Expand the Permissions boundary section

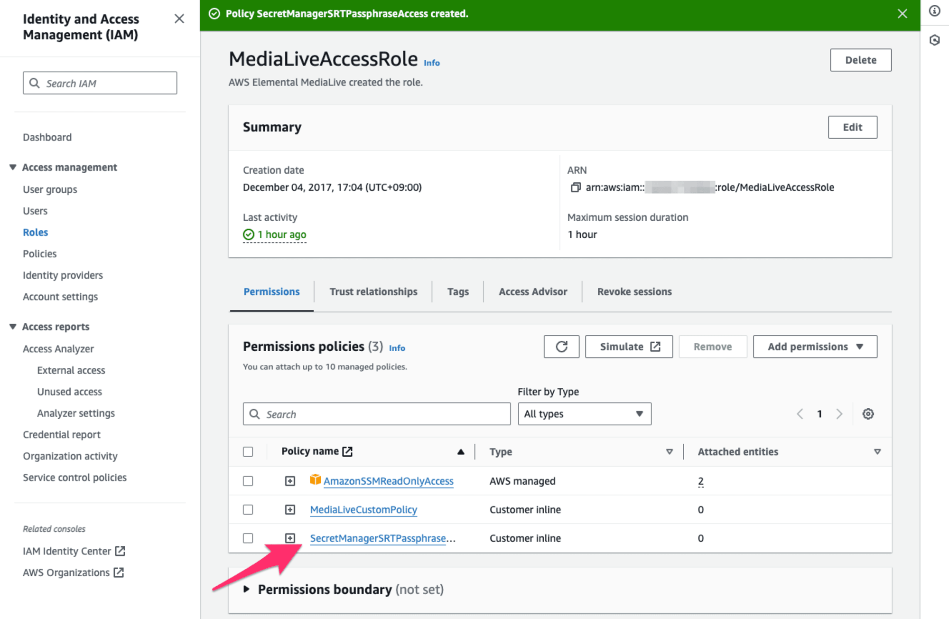tap(246, 590)
